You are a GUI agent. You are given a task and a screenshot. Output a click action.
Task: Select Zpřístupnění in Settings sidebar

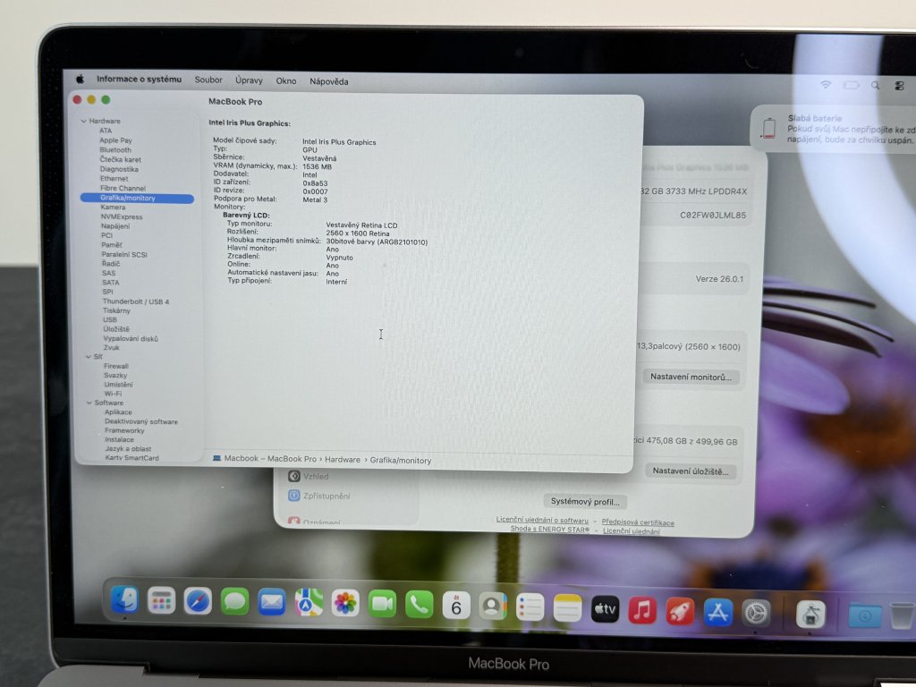click(x=319, y=496)
